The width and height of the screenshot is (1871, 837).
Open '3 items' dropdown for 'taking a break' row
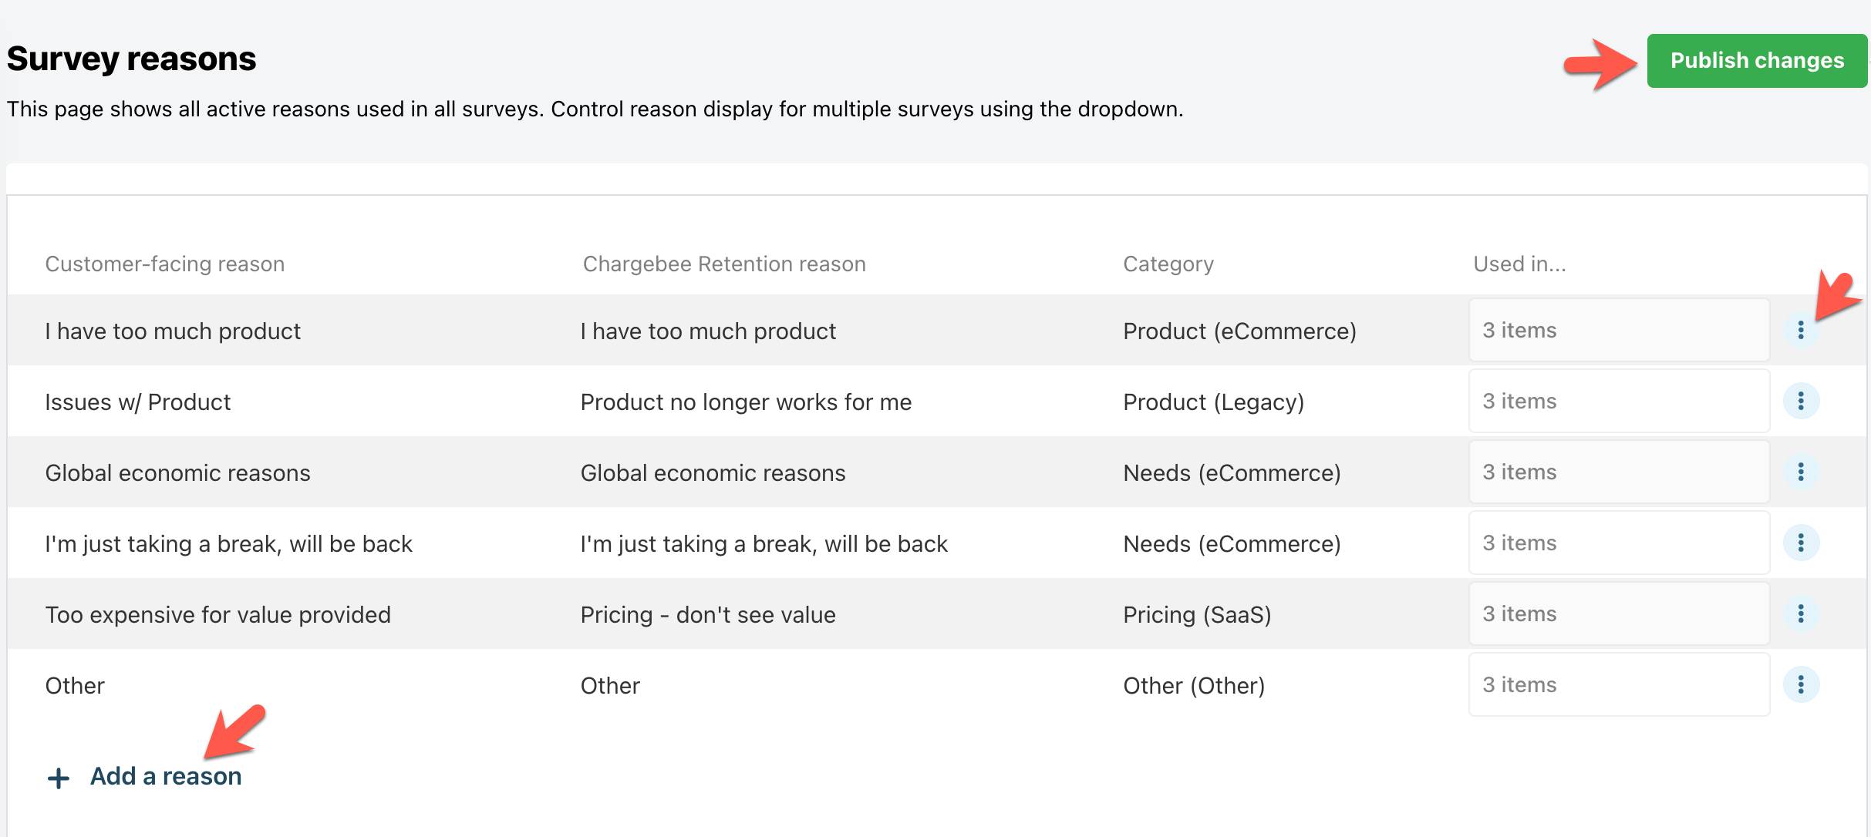click(x=1618, y=543)
